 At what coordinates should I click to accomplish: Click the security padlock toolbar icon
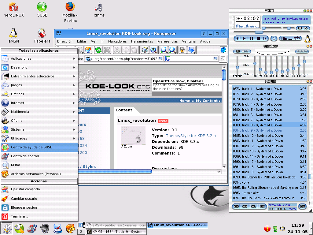click(x=182, y=50)
